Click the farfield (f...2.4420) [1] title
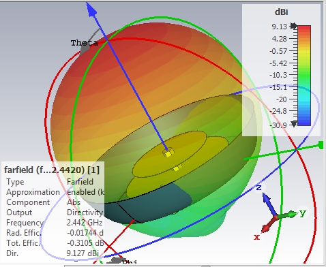 coord(52,170)
